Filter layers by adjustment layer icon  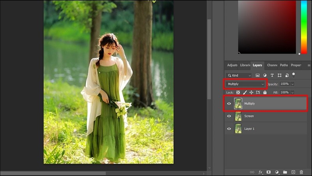pyautogui.click(x=265, y=75)
